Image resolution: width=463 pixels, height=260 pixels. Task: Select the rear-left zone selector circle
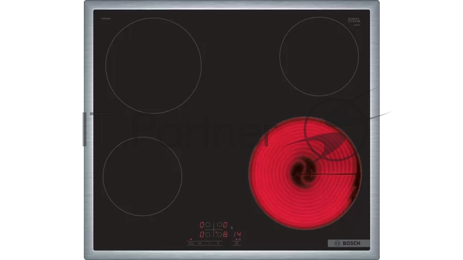point(208,225)
